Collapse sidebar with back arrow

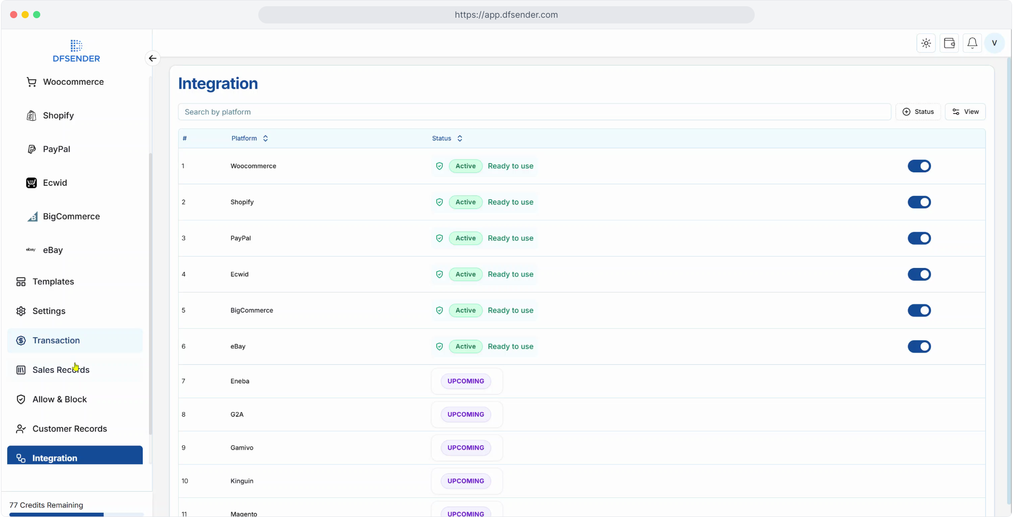pos(152,58)
